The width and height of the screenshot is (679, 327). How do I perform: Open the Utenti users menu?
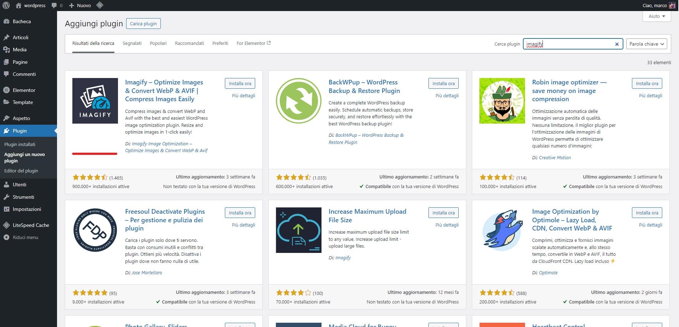[29, 185]
